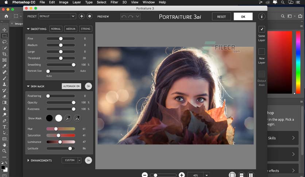Open the Portraiture info button
Image resolution: width=305 pixels, height=177 pixels.
pyautogui.click(x=262, y=16)
